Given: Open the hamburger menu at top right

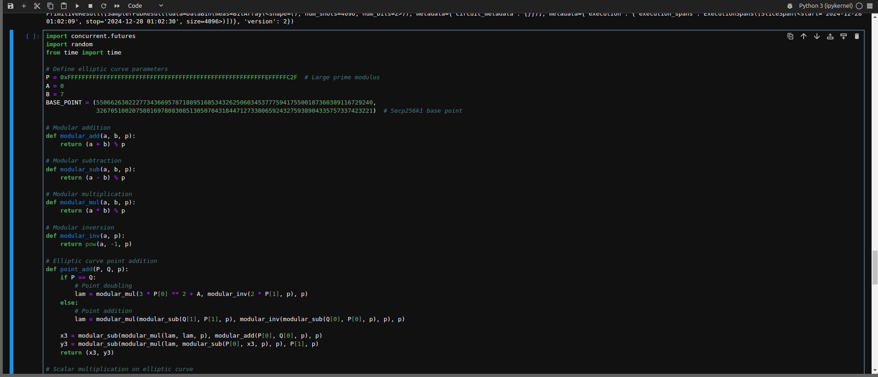Looking at the screenshot, I should pos(870,6).
